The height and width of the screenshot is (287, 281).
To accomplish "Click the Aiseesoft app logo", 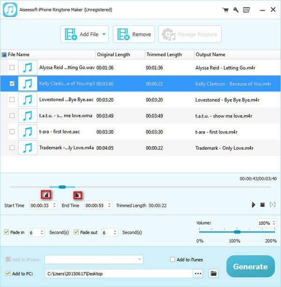I will point(10,10).
